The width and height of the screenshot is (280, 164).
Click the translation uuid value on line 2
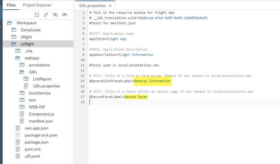pyautogui.click(x=172, y=18)
